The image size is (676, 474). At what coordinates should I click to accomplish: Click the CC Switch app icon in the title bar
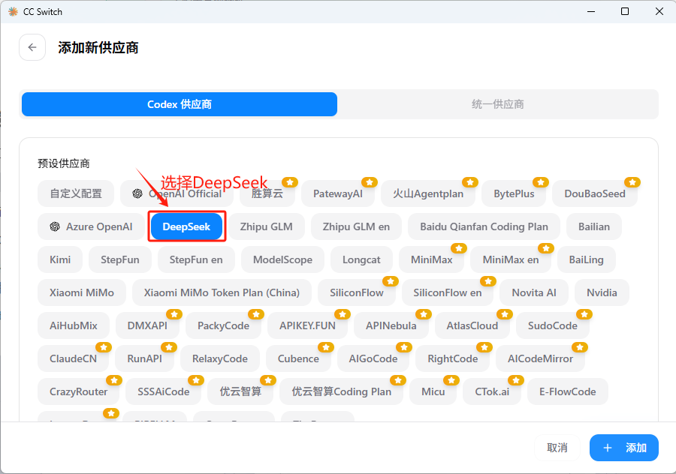click(13, 11)
